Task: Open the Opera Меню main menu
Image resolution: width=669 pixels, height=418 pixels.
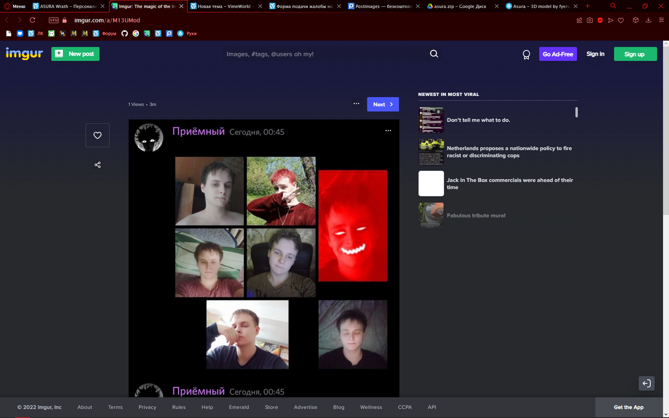Action: click(15, 6)
